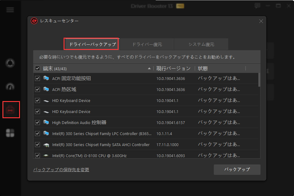Open feedback icon in Driver Booster title bar
This screenshot has height=196, width=294.
[x=257, y=6]
